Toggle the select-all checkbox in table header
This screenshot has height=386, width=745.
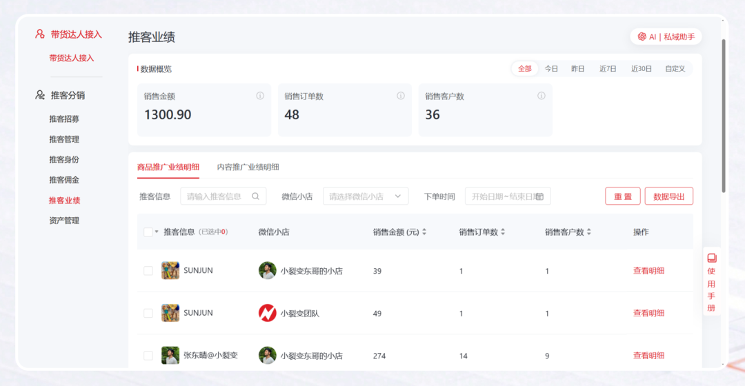click(x=148, y=232)
